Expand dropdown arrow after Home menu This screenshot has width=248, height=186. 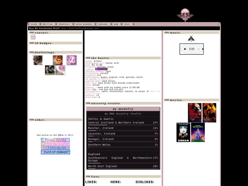40,24
